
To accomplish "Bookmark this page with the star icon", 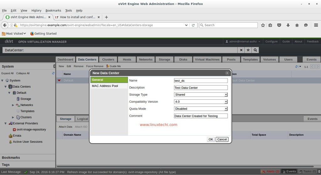I will pyautogui.click(x=263, y=25).
